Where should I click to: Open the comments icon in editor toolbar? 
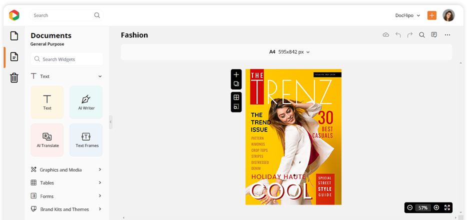click(x=434, y=35)
